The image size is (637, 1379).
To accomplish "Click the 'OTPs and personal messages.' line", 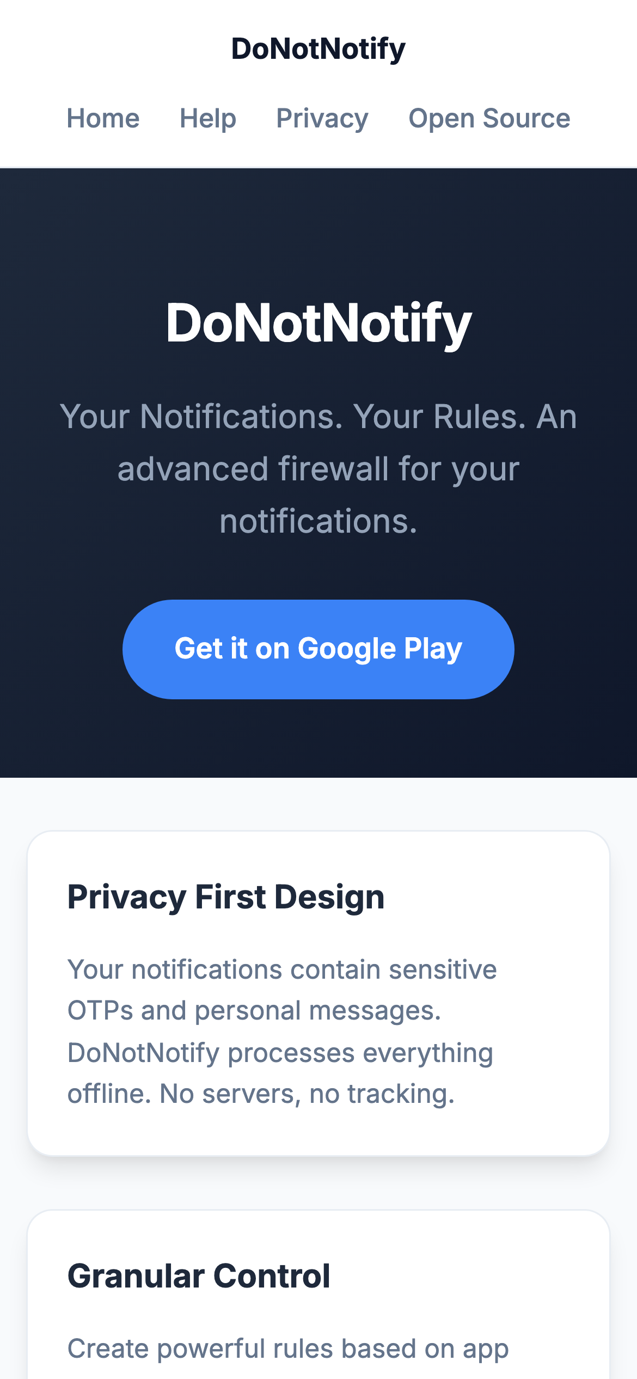I will 254,1011.
